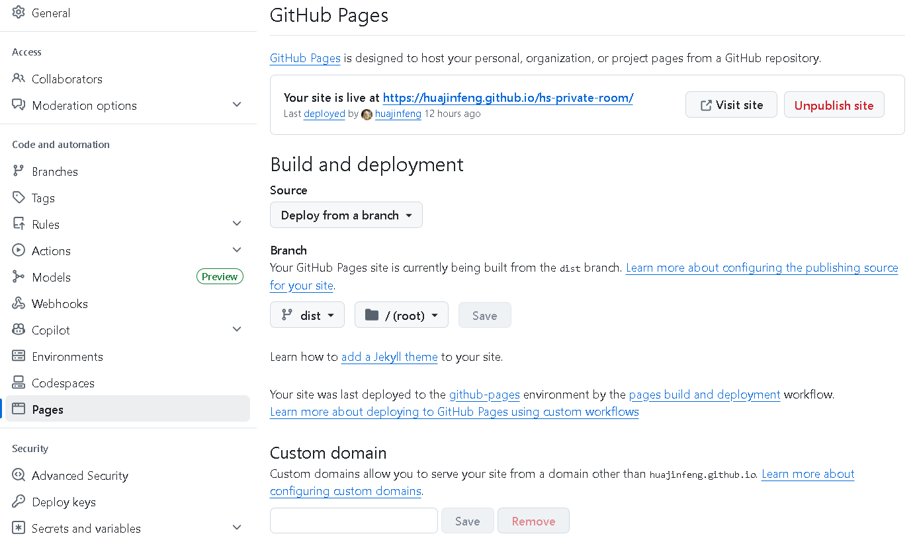Expand the Actions sidebar section
This screenshot has height=538, width=917.
point(237,250)
